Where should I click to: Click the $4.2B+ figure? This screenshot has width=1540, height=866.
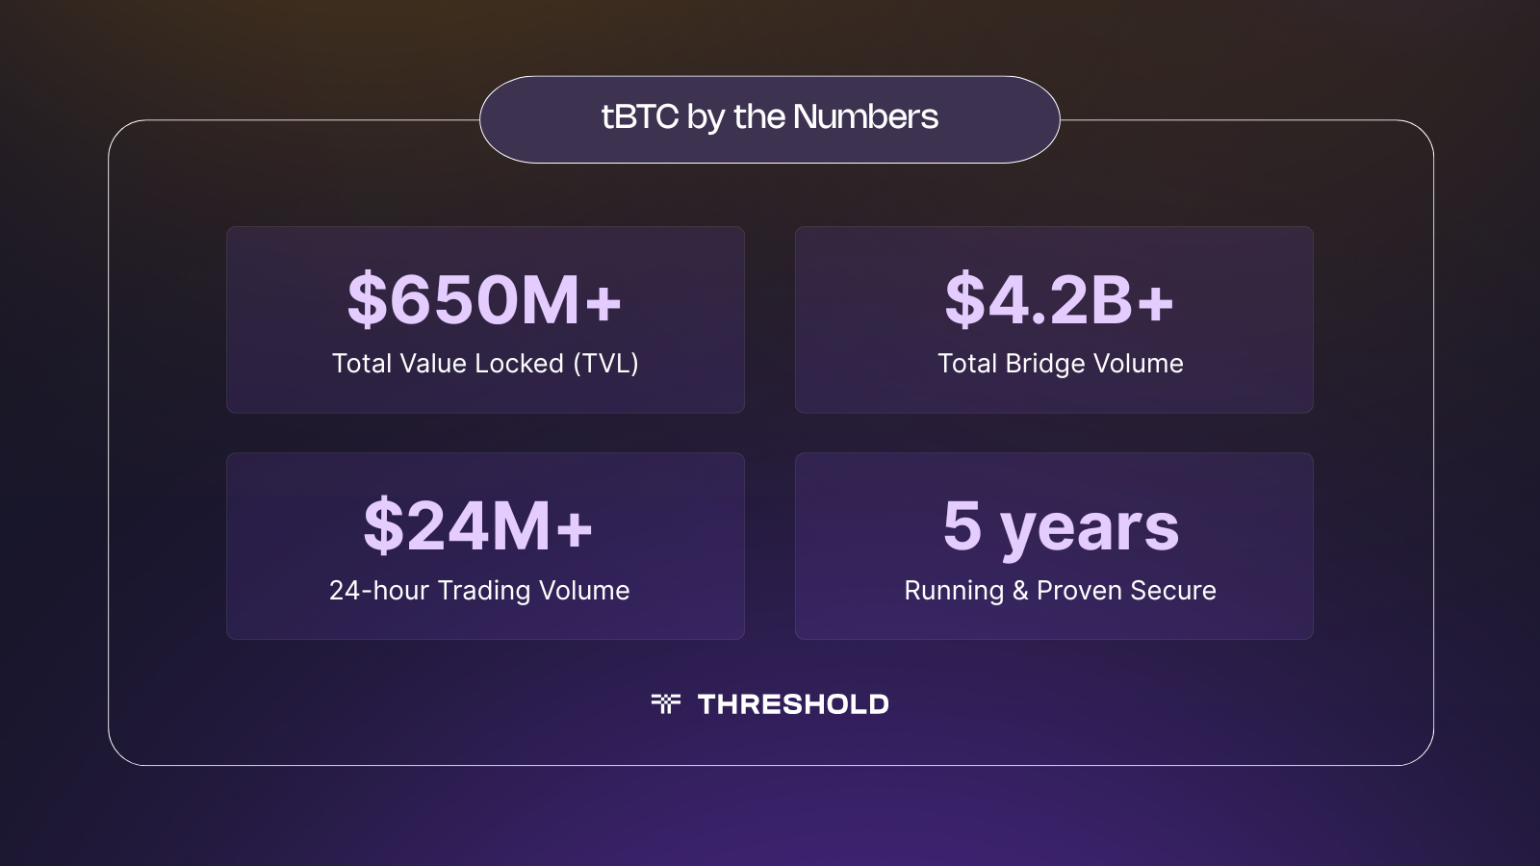point(1059,300)
